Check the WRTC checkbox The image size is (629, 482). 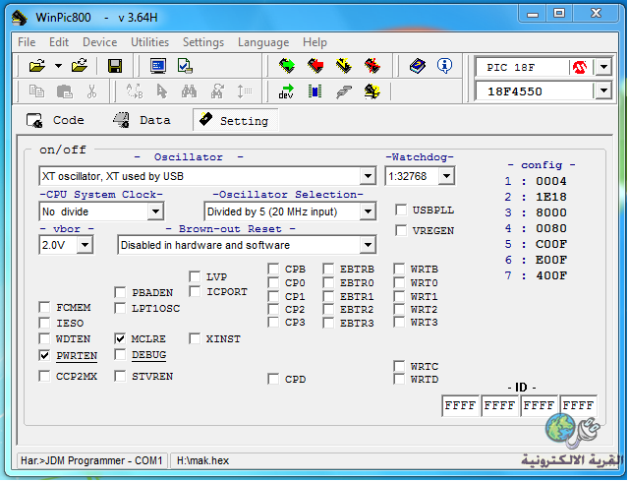pyautogui.click(x=399, y=366)
